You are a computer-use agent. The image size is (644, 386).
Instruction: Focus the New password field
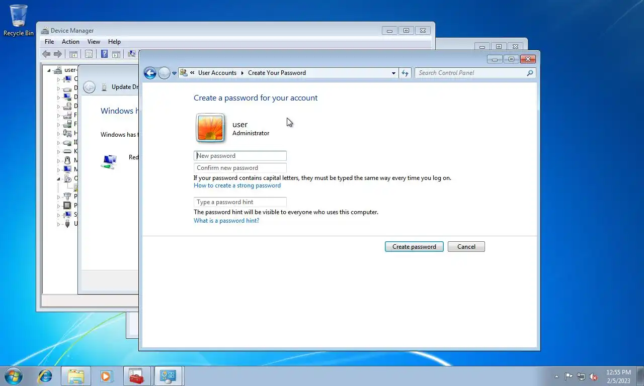point(240,156)
